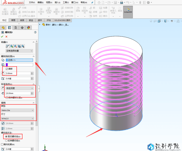The width and height of the screenshot is (182, 151).
Task: Click the purple start location selection box
Action: 19,65
